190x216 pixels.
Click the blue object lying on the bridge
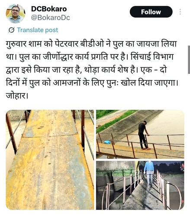click(x=107, y=142)
